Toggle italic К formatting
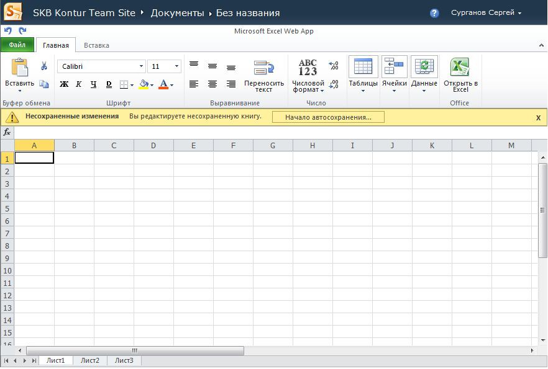548x369 pixels. [79, 84]
